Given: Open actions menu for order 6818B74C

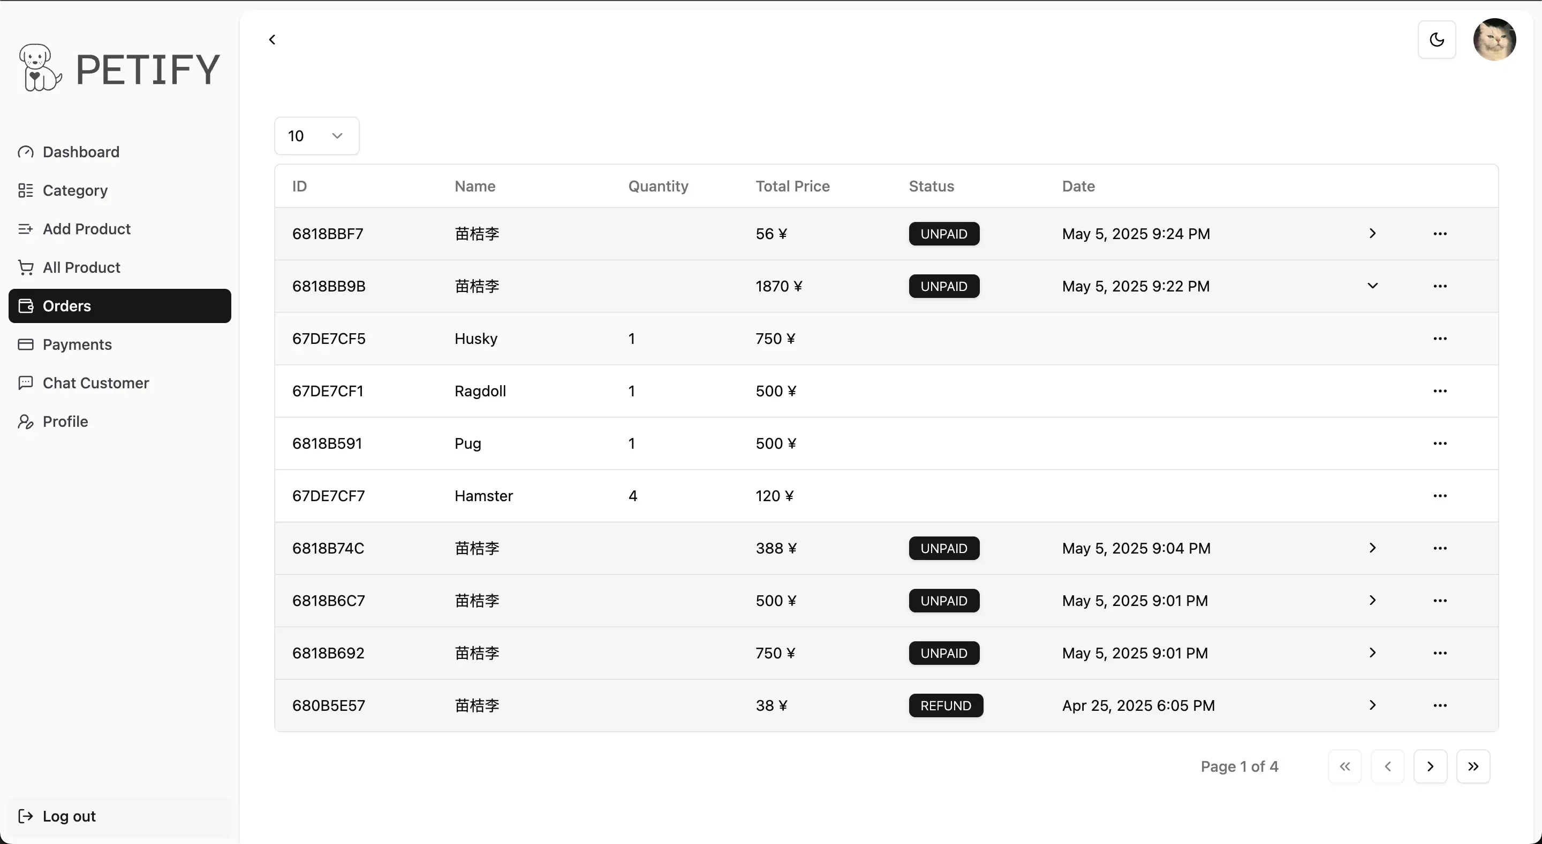Looking at the screenshot, I should pos(1440,548).
